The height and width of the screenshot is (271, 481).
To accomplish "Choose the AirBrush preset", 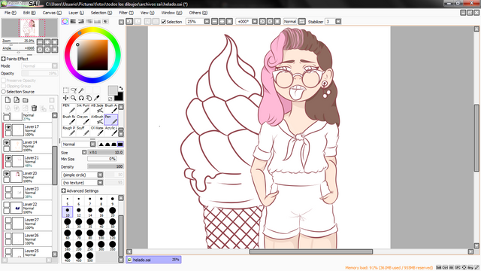I will (97, 120).
